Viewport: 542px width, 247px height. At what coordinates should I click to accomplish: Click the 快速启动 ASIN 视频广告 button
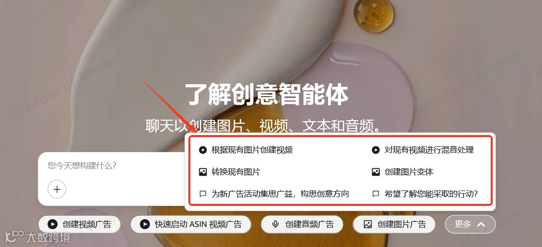coord(191,224)
